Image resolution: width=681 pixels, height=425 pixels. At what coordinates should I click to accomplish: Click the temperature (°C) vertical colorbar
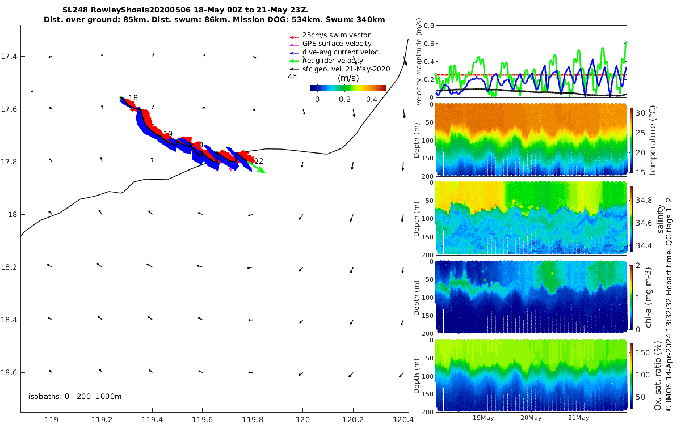pos(632,141)
